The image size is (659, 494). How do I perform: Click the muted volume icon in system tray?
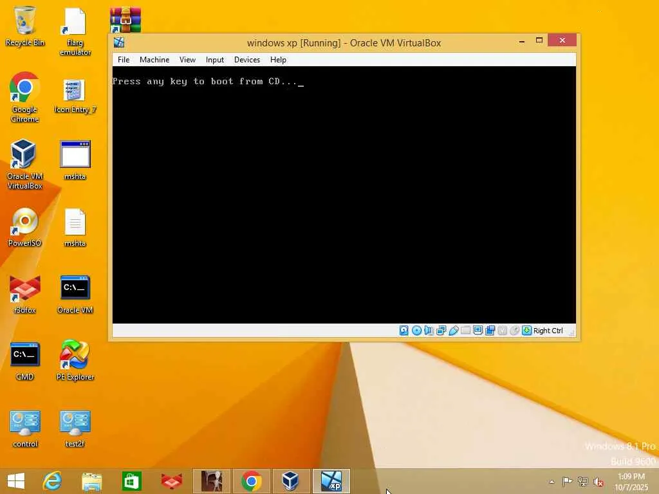point(599,482)
